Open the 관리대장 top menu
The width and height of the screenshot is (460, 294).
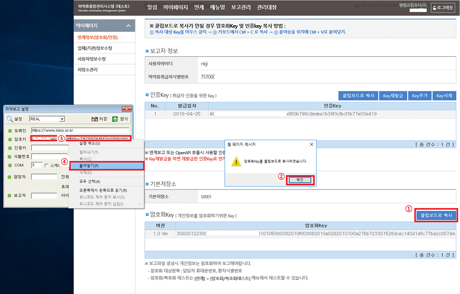pos(267,8)
